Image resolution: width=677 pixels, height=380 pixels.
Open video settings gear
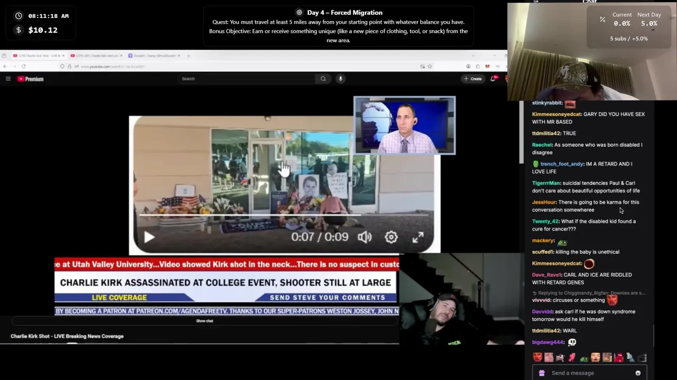391,237
